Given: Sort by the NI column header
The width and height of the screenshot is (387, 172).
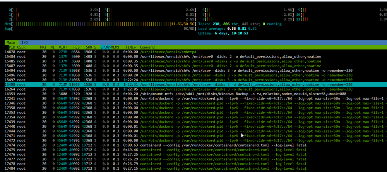Looking at the screenshot, I should [x=52, y=47].
